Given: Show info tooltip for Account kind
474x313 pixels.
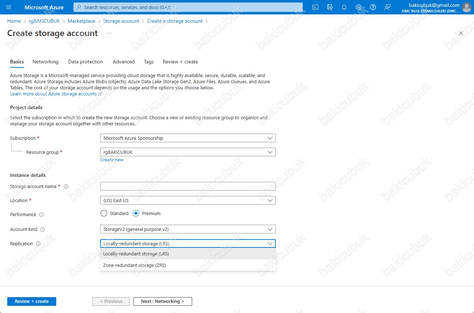Looking at the screenshot, I should [43, 229].
